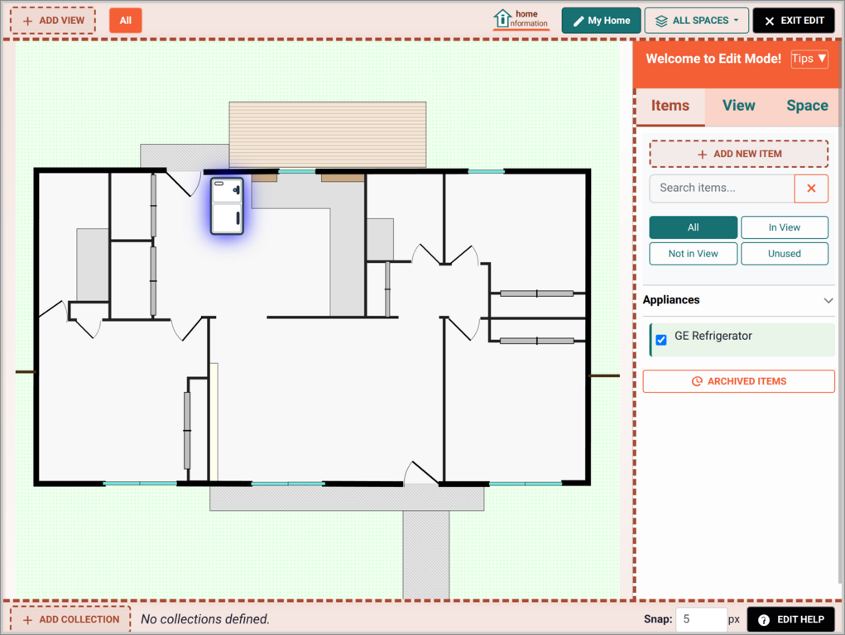Uncheck the GE Refrigerator checkbox
The width and height of the screenshot is (845, 635).
pyautogui.click(x=661, y=340)
